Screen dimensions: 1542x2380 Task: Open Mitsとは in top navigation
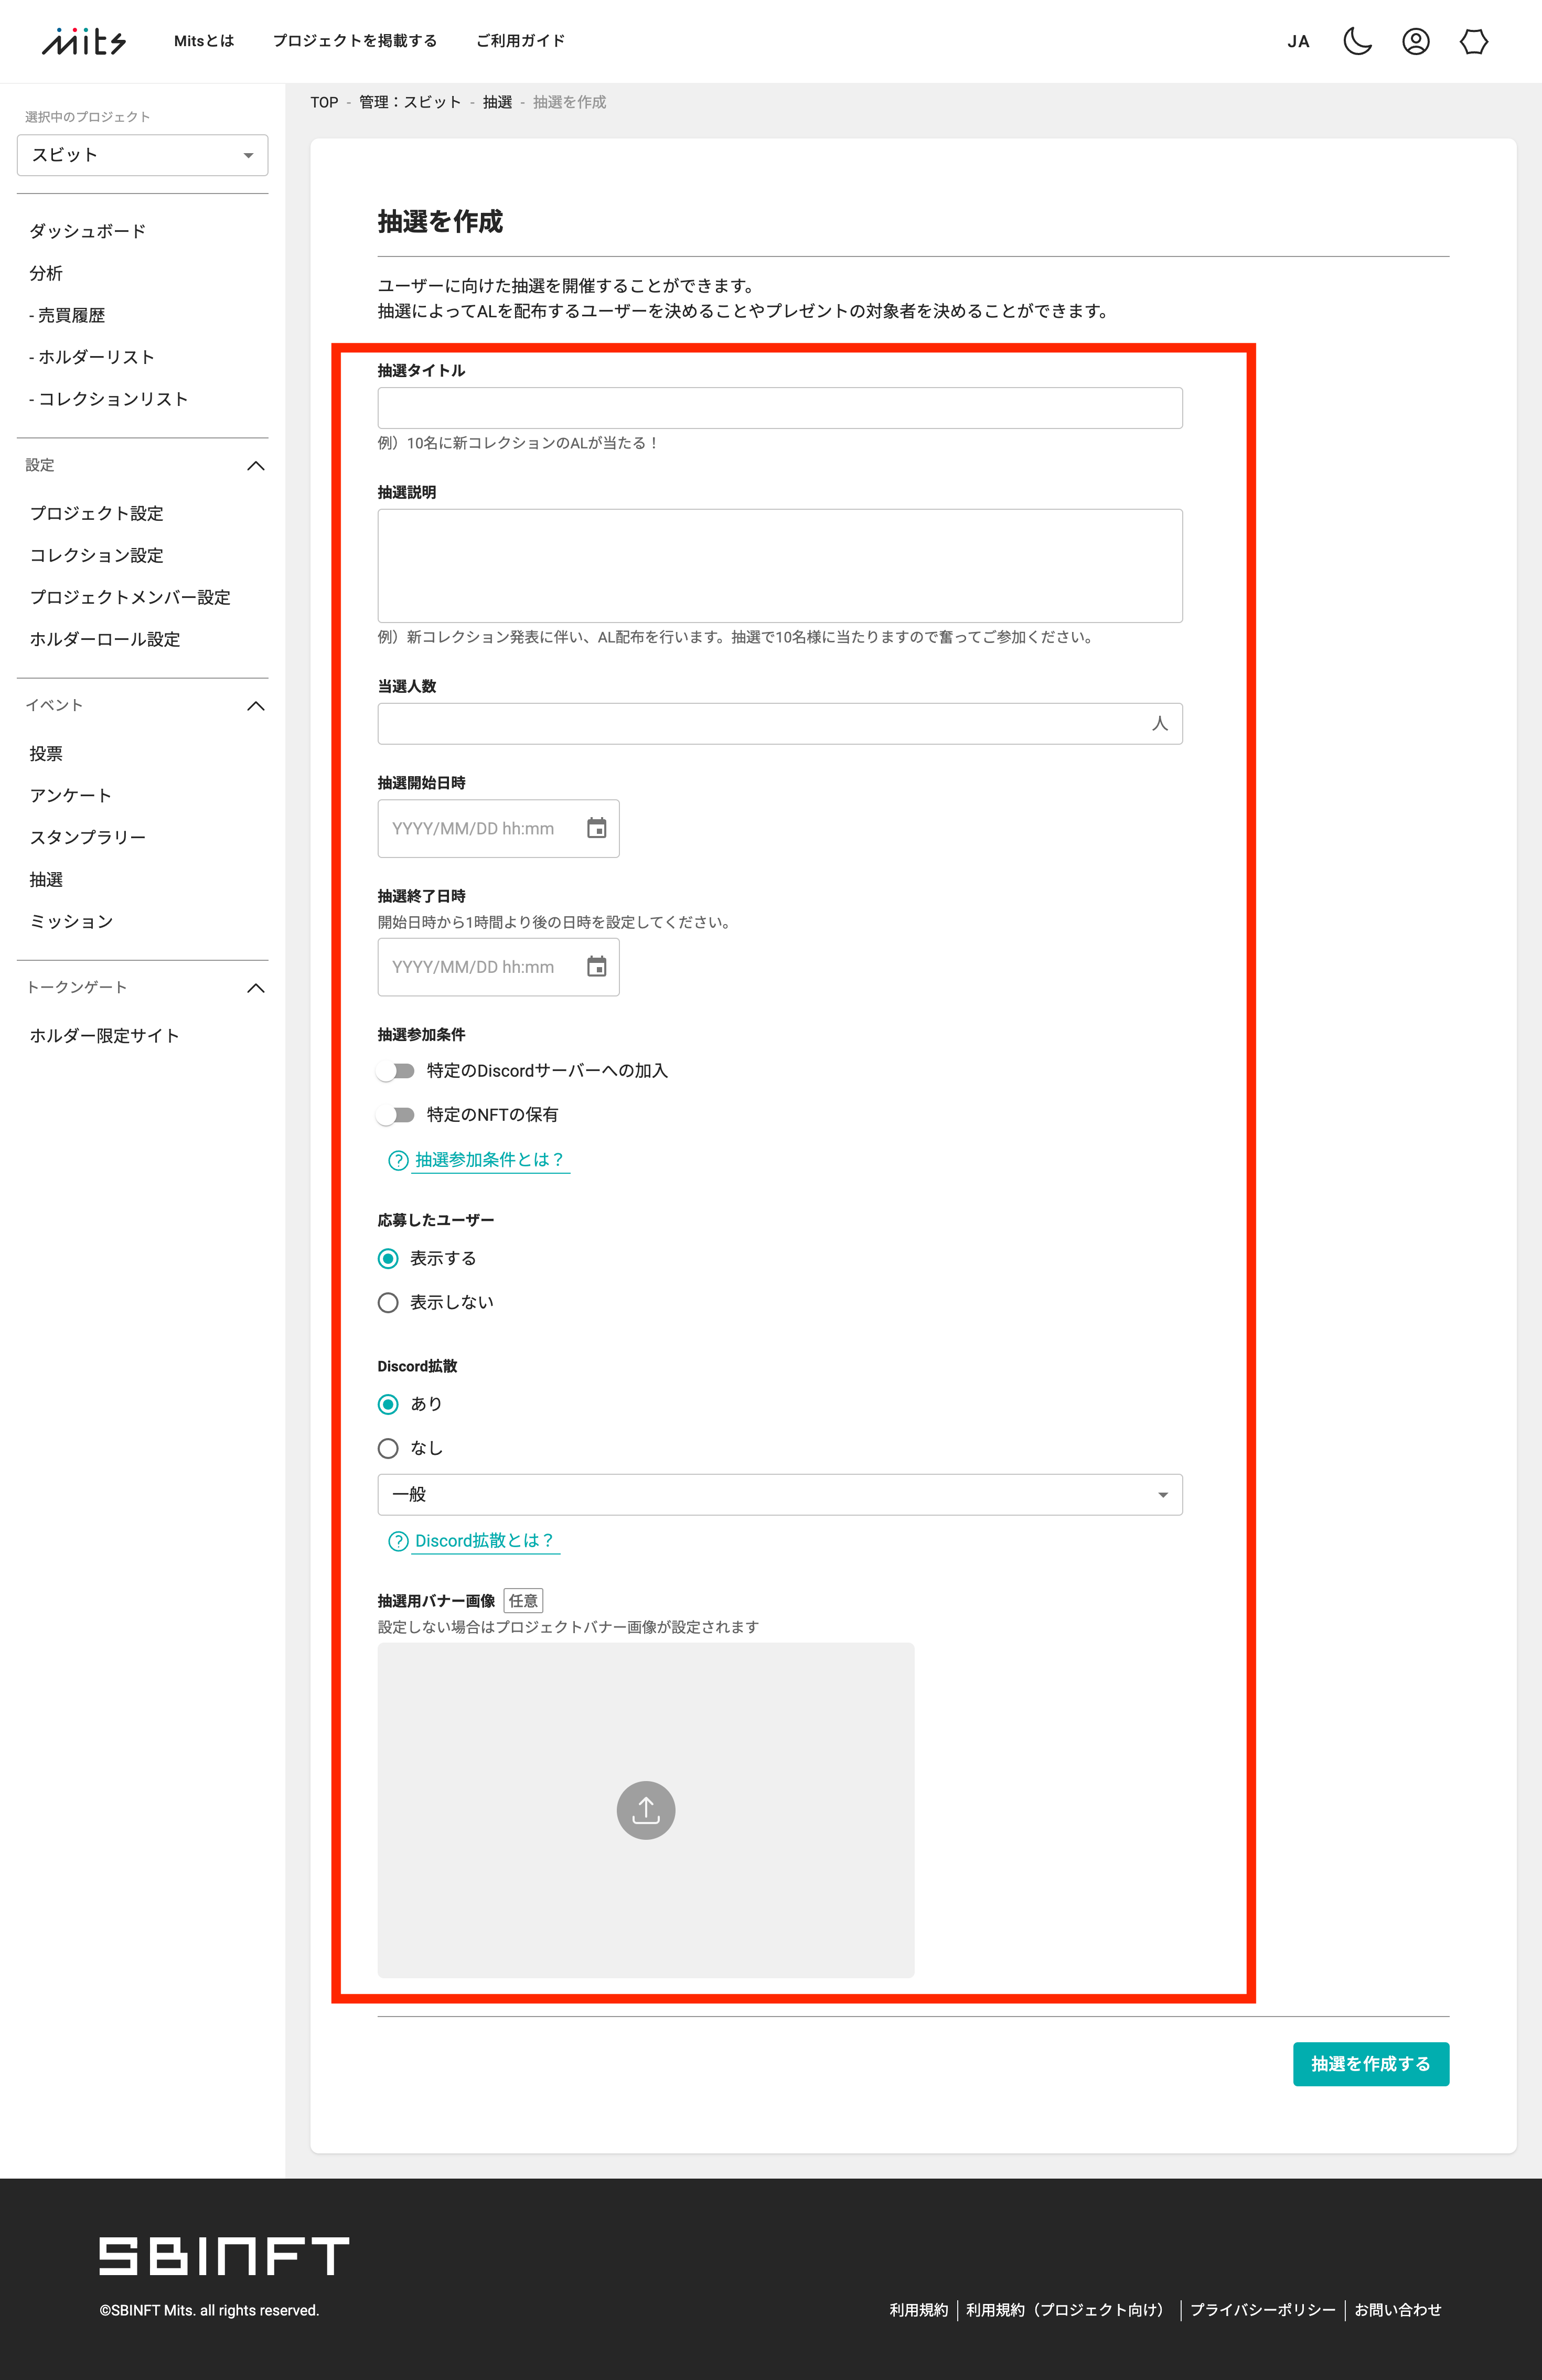click(x=204, y=41)
